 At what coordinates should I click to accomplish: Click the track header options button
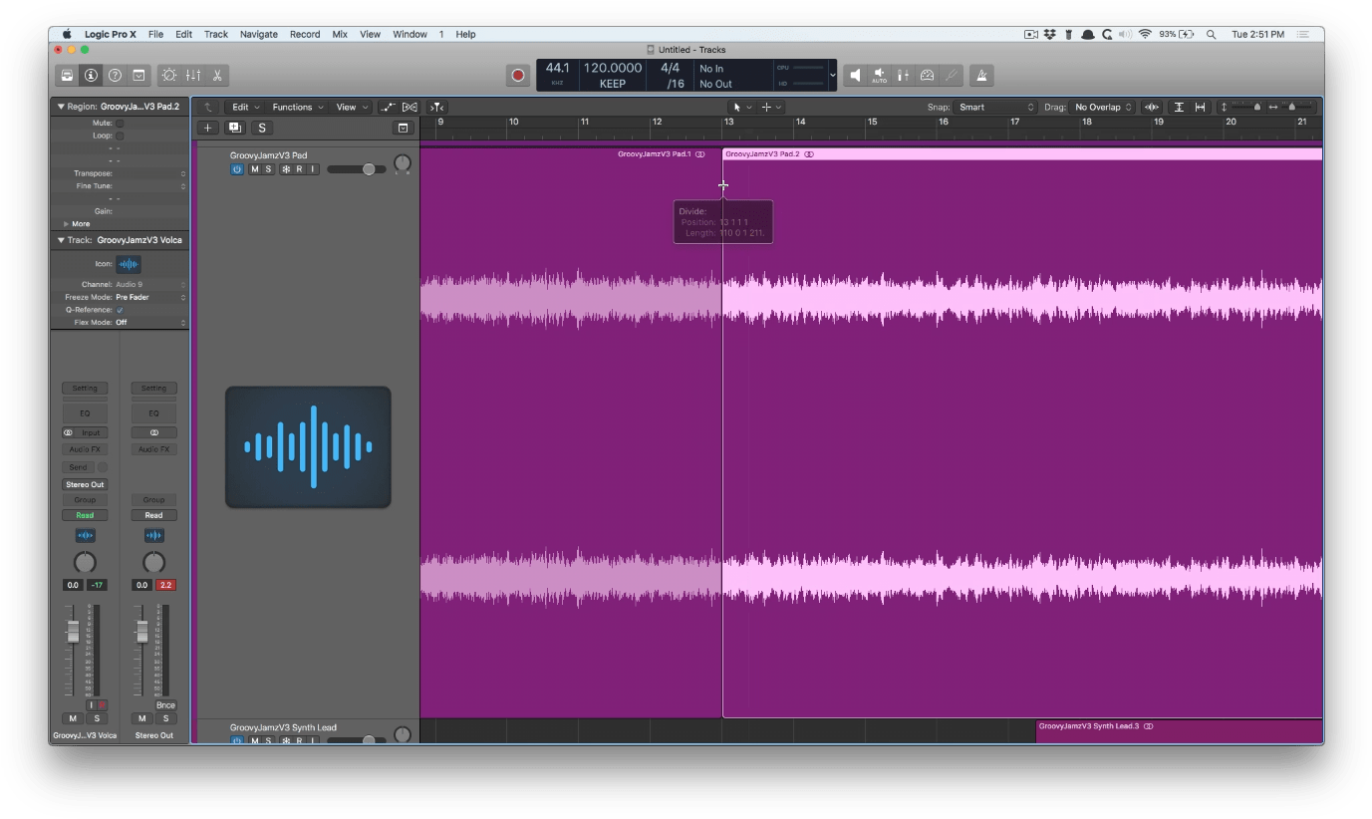(403, 128)
